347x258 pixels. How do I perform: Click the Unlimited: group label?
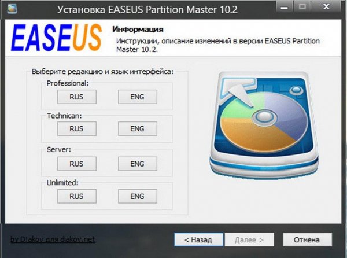[x=62, y=183]
